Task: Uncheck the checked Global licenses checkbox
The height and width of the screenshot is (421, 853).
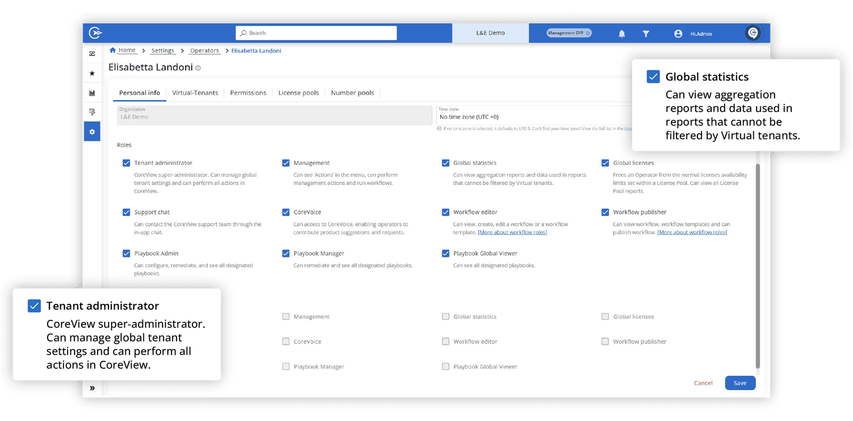Action: pos(605,163)
